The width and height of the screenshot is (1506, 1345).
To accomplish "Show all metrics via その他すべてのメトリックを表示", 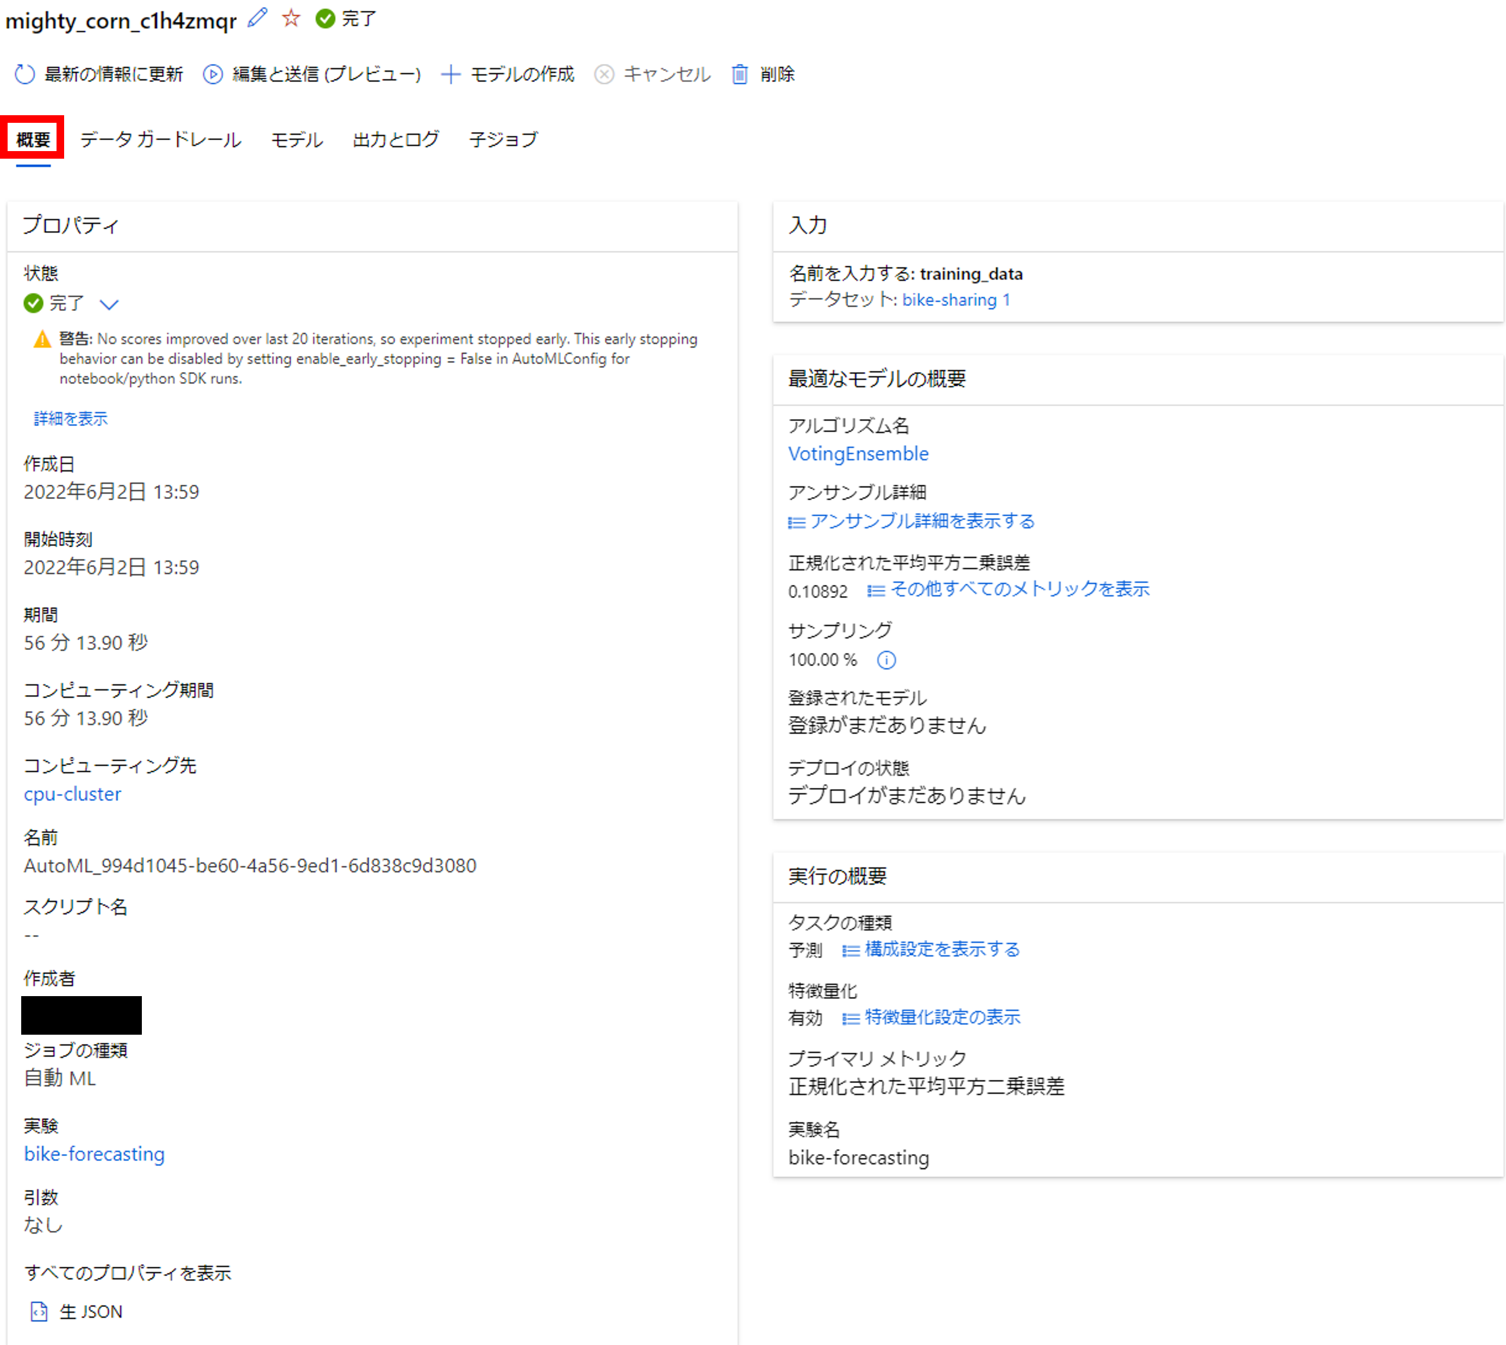I will pyautogui.click(x=1020, y=589).
